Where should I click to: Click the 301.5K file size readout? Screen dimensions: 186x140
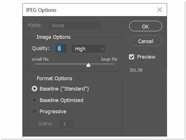(136, 70)
